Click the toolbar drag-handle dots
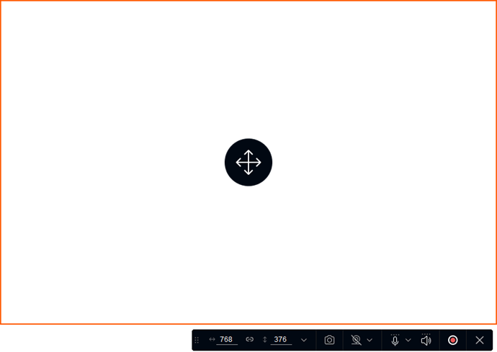The height and width of the screenshot is (352, 497). 197,340
